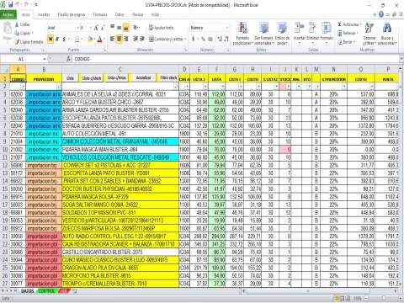Switch to the Fórmulas tab
This screenshot has height=303, width=404.
click(x=100, y=14)
